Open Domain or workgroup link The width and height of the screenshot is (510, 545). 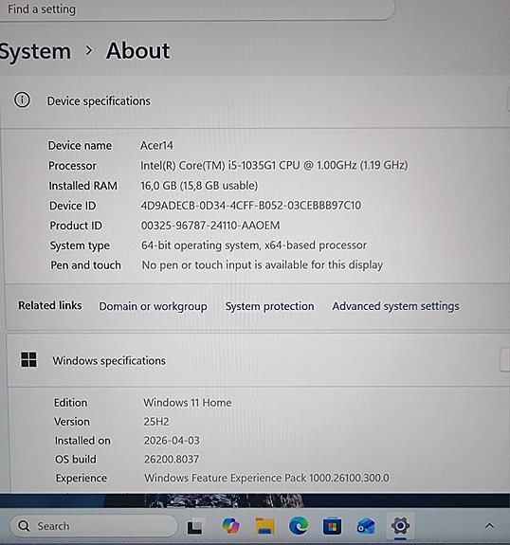[x=153, y=306]
